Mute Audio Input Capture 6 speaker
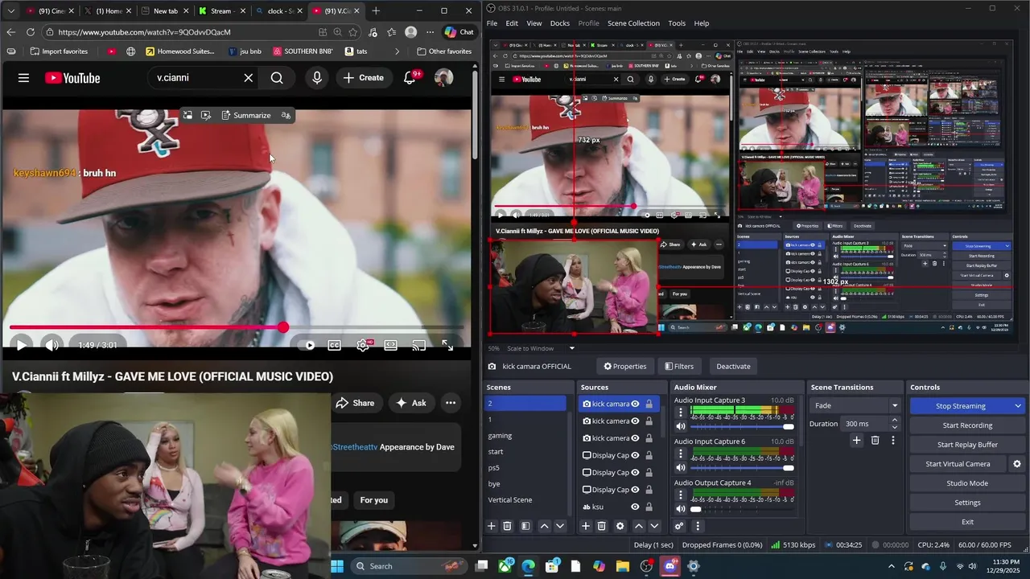 tap(681, 467)
